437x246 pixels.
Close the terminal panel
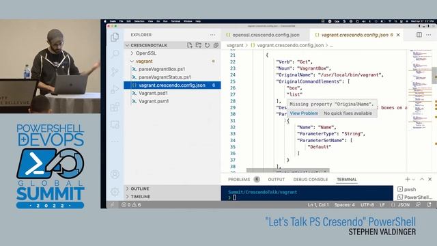tap(429, 179)
